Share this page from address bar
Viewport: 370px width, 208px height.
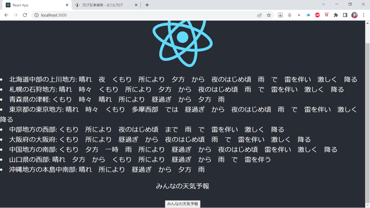coord(260,15)
